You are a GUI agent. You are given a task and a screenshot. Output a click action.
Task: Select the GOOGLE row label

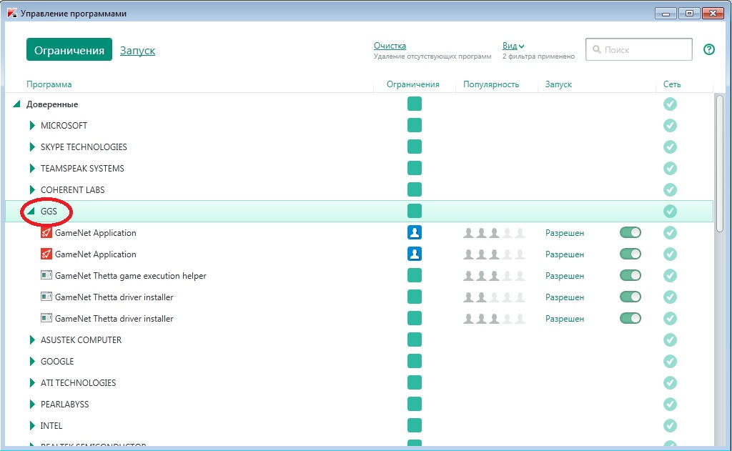(x=57, y=362)
